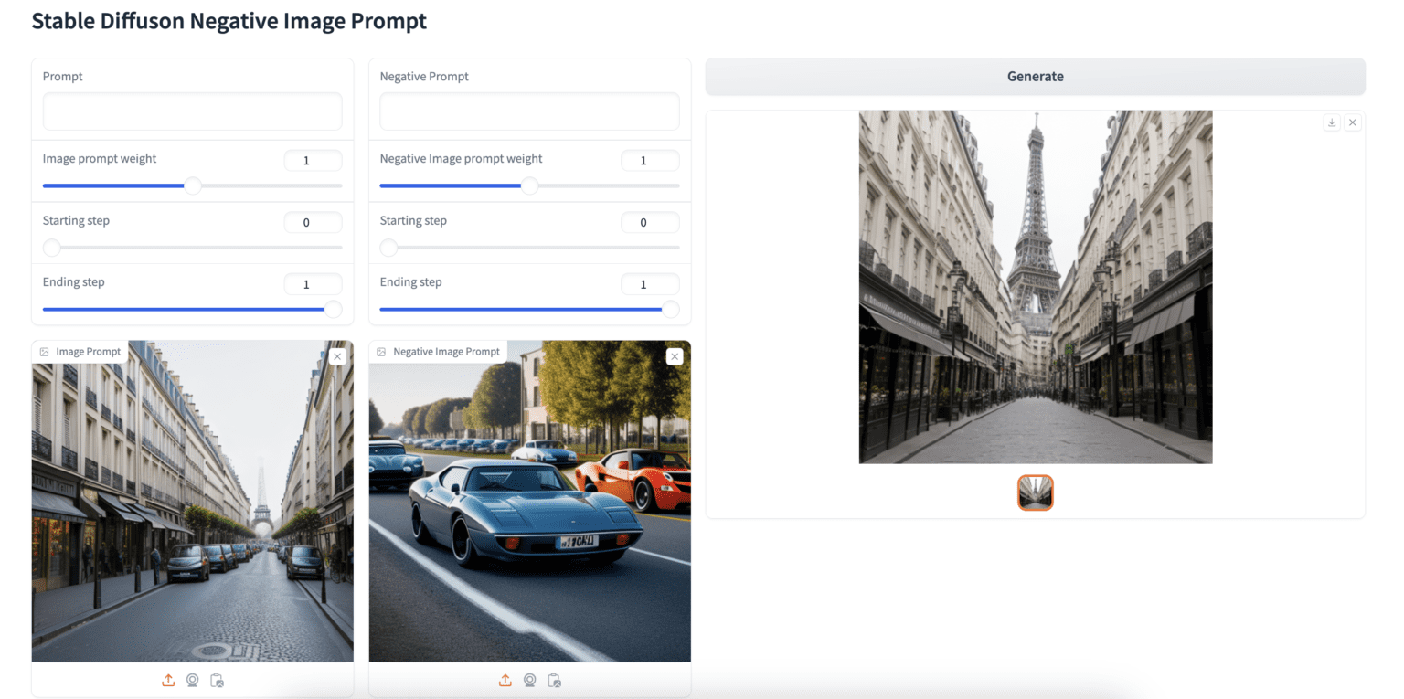Click webcam icon under Image Prompt
Screen dimensions: 1404x699
click(x=192, y=680)
